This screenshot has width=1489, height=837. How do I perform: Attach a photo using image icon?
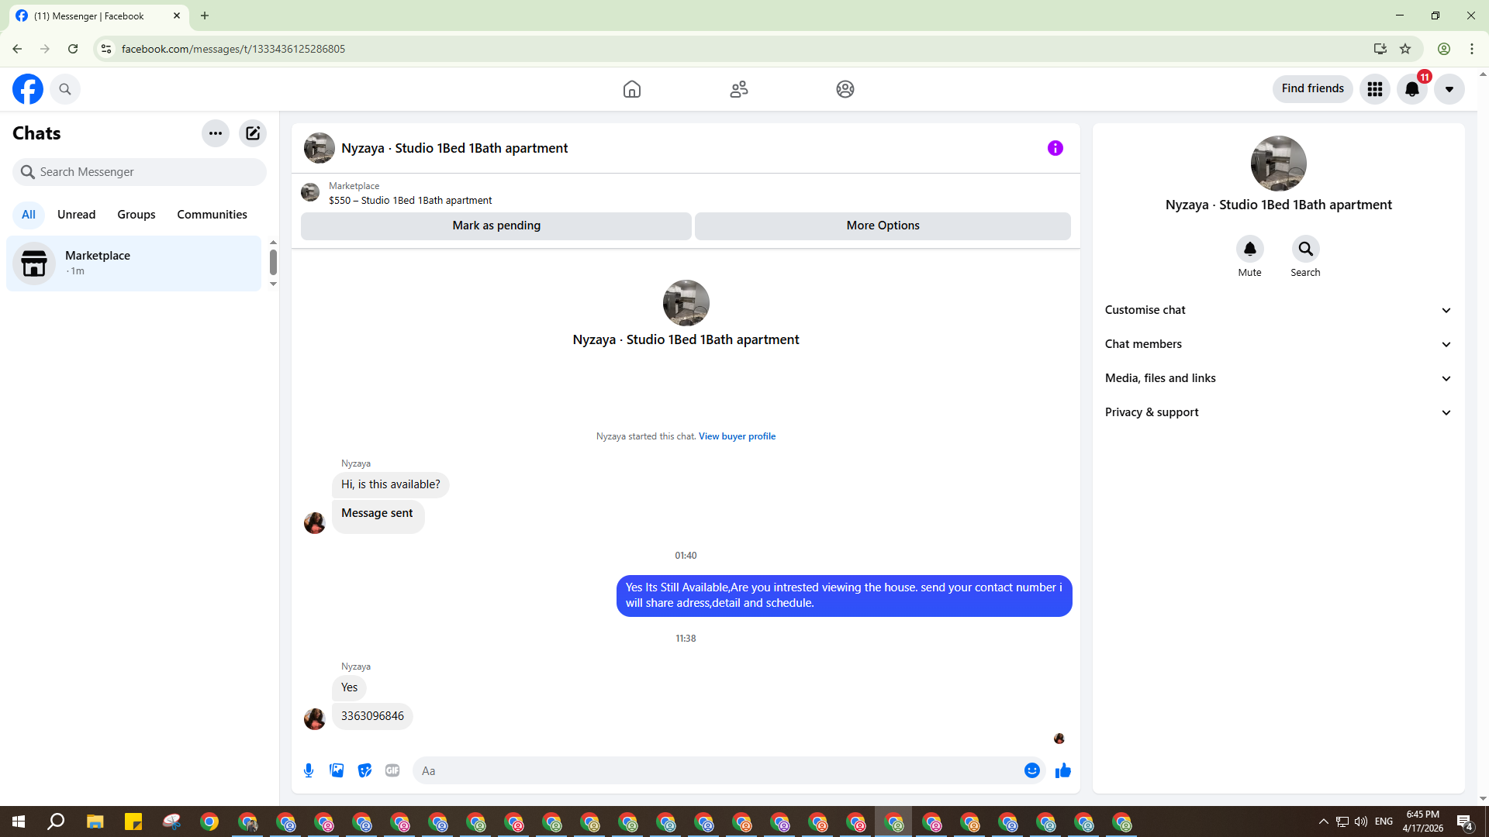pos(337,770)
